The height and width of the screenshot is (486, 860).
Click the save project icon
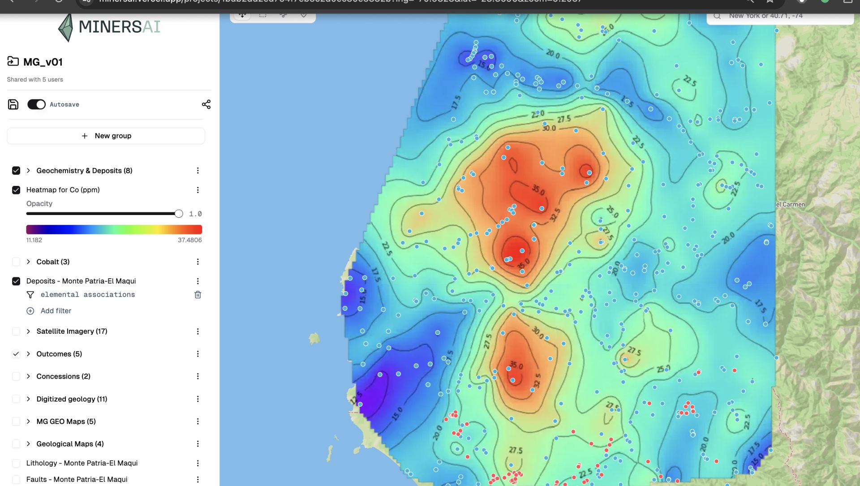[13, 104]
